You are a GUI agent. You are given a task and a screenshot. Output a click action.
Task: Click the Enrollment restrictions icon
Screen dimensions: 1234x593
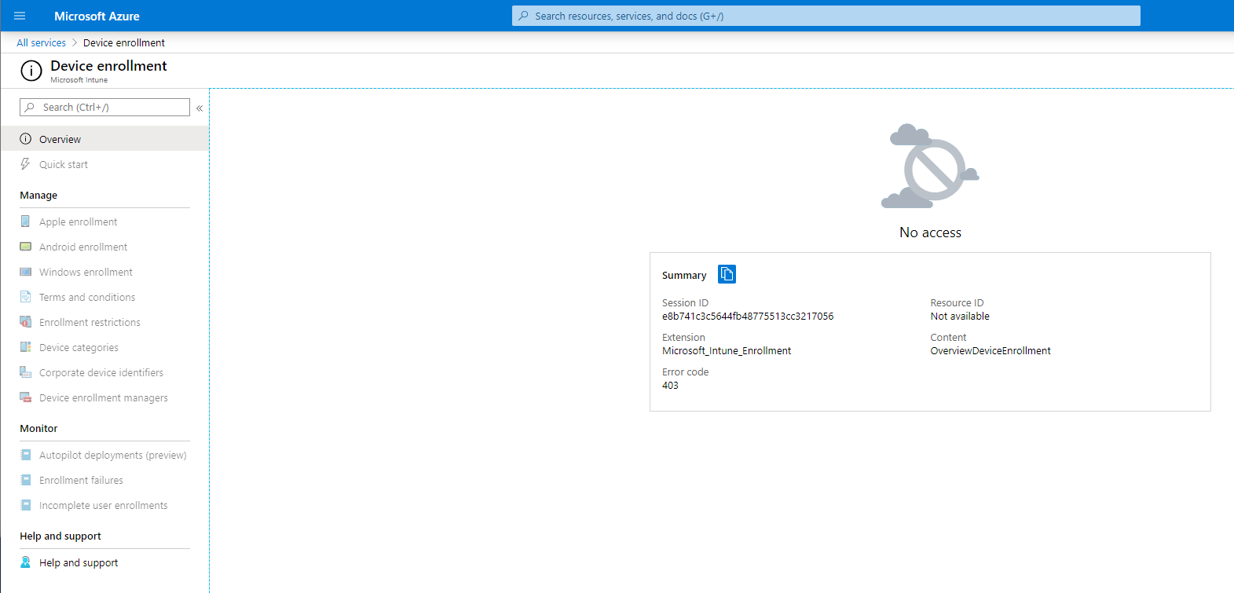[25, 322]
